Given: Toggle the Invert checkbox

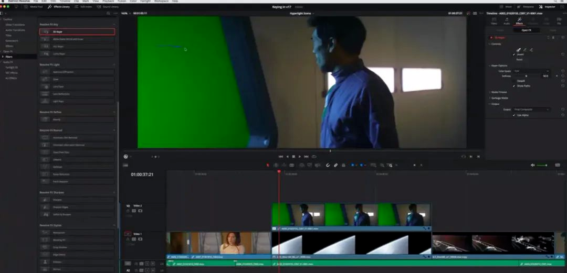Looking at the screenshot, I should click(x=514, y=54).
